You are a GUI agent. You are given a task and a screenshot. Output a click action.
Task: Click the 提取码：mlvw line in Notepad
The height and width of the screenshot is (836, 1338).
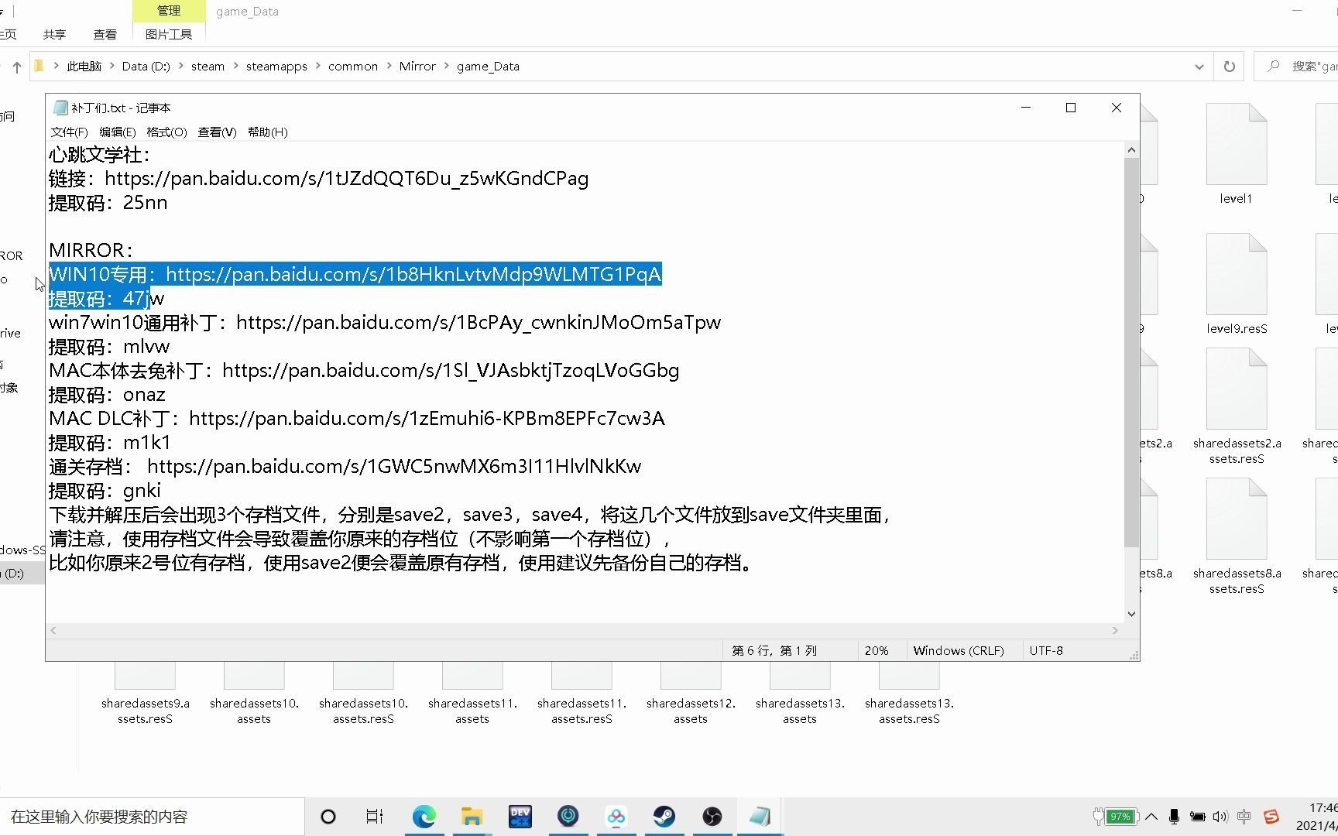pyautogui.click(x=109, y=347)
